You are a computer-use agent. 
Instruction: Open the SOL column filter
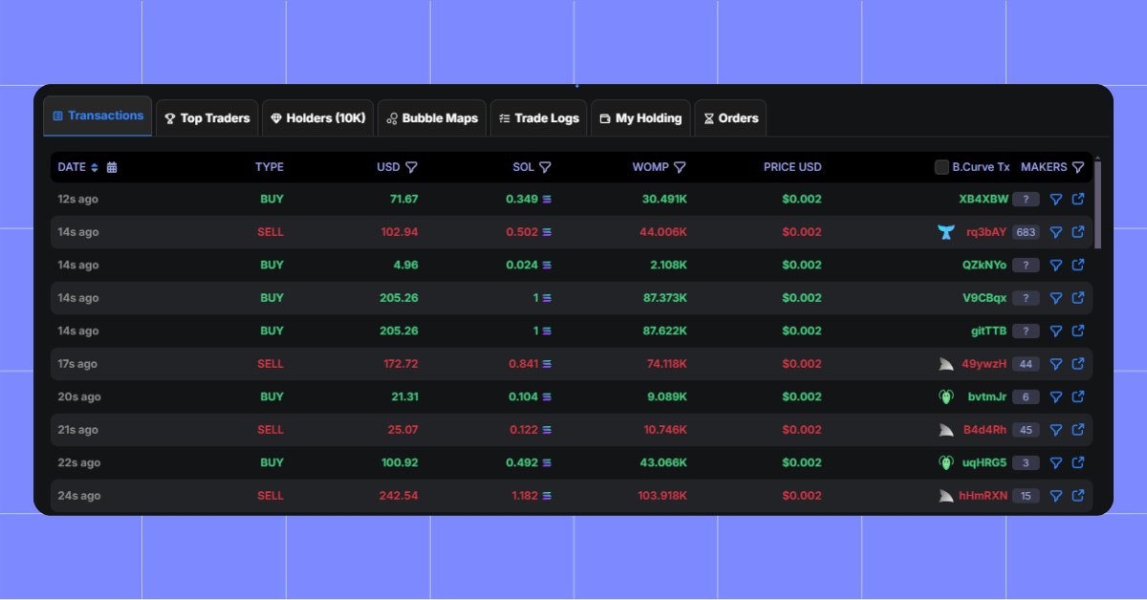545,166
